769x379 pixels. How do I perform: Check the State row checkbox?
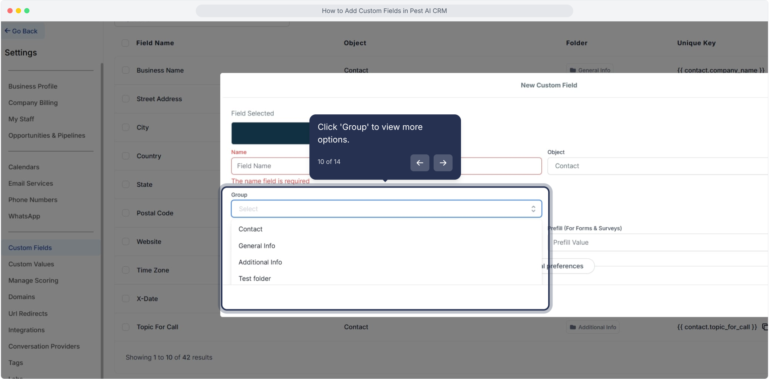(126, 184)
